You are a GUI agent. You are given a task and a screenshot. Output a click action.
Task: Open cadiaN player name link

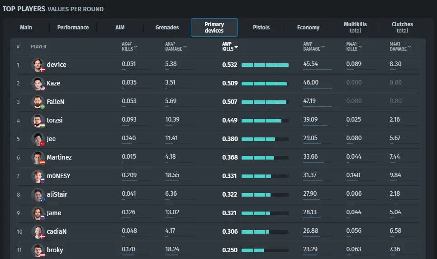pyautogui.click(x=57, y=231)
